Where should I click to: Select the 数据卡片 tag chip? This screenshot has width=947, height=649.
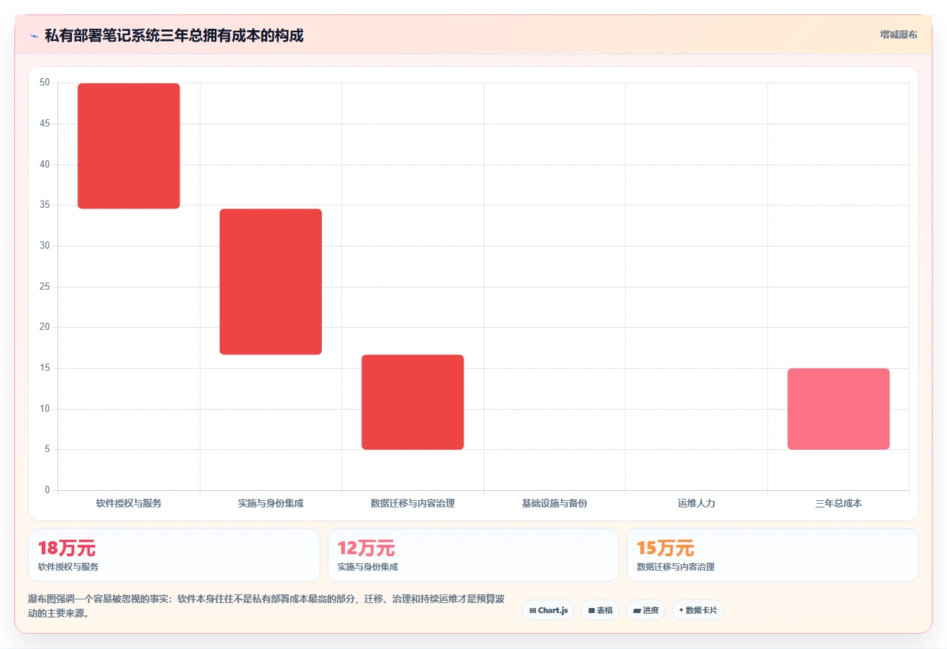[x=698, y=610]
